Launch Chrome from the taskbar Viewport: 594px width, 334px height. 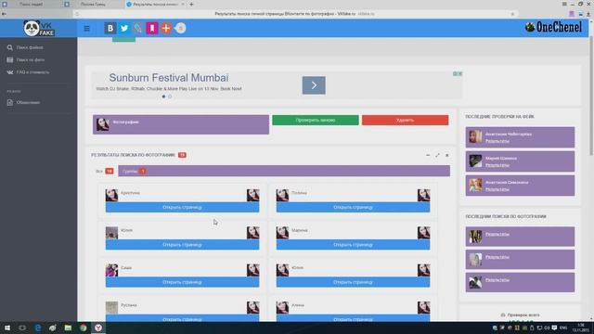[83, 328]
